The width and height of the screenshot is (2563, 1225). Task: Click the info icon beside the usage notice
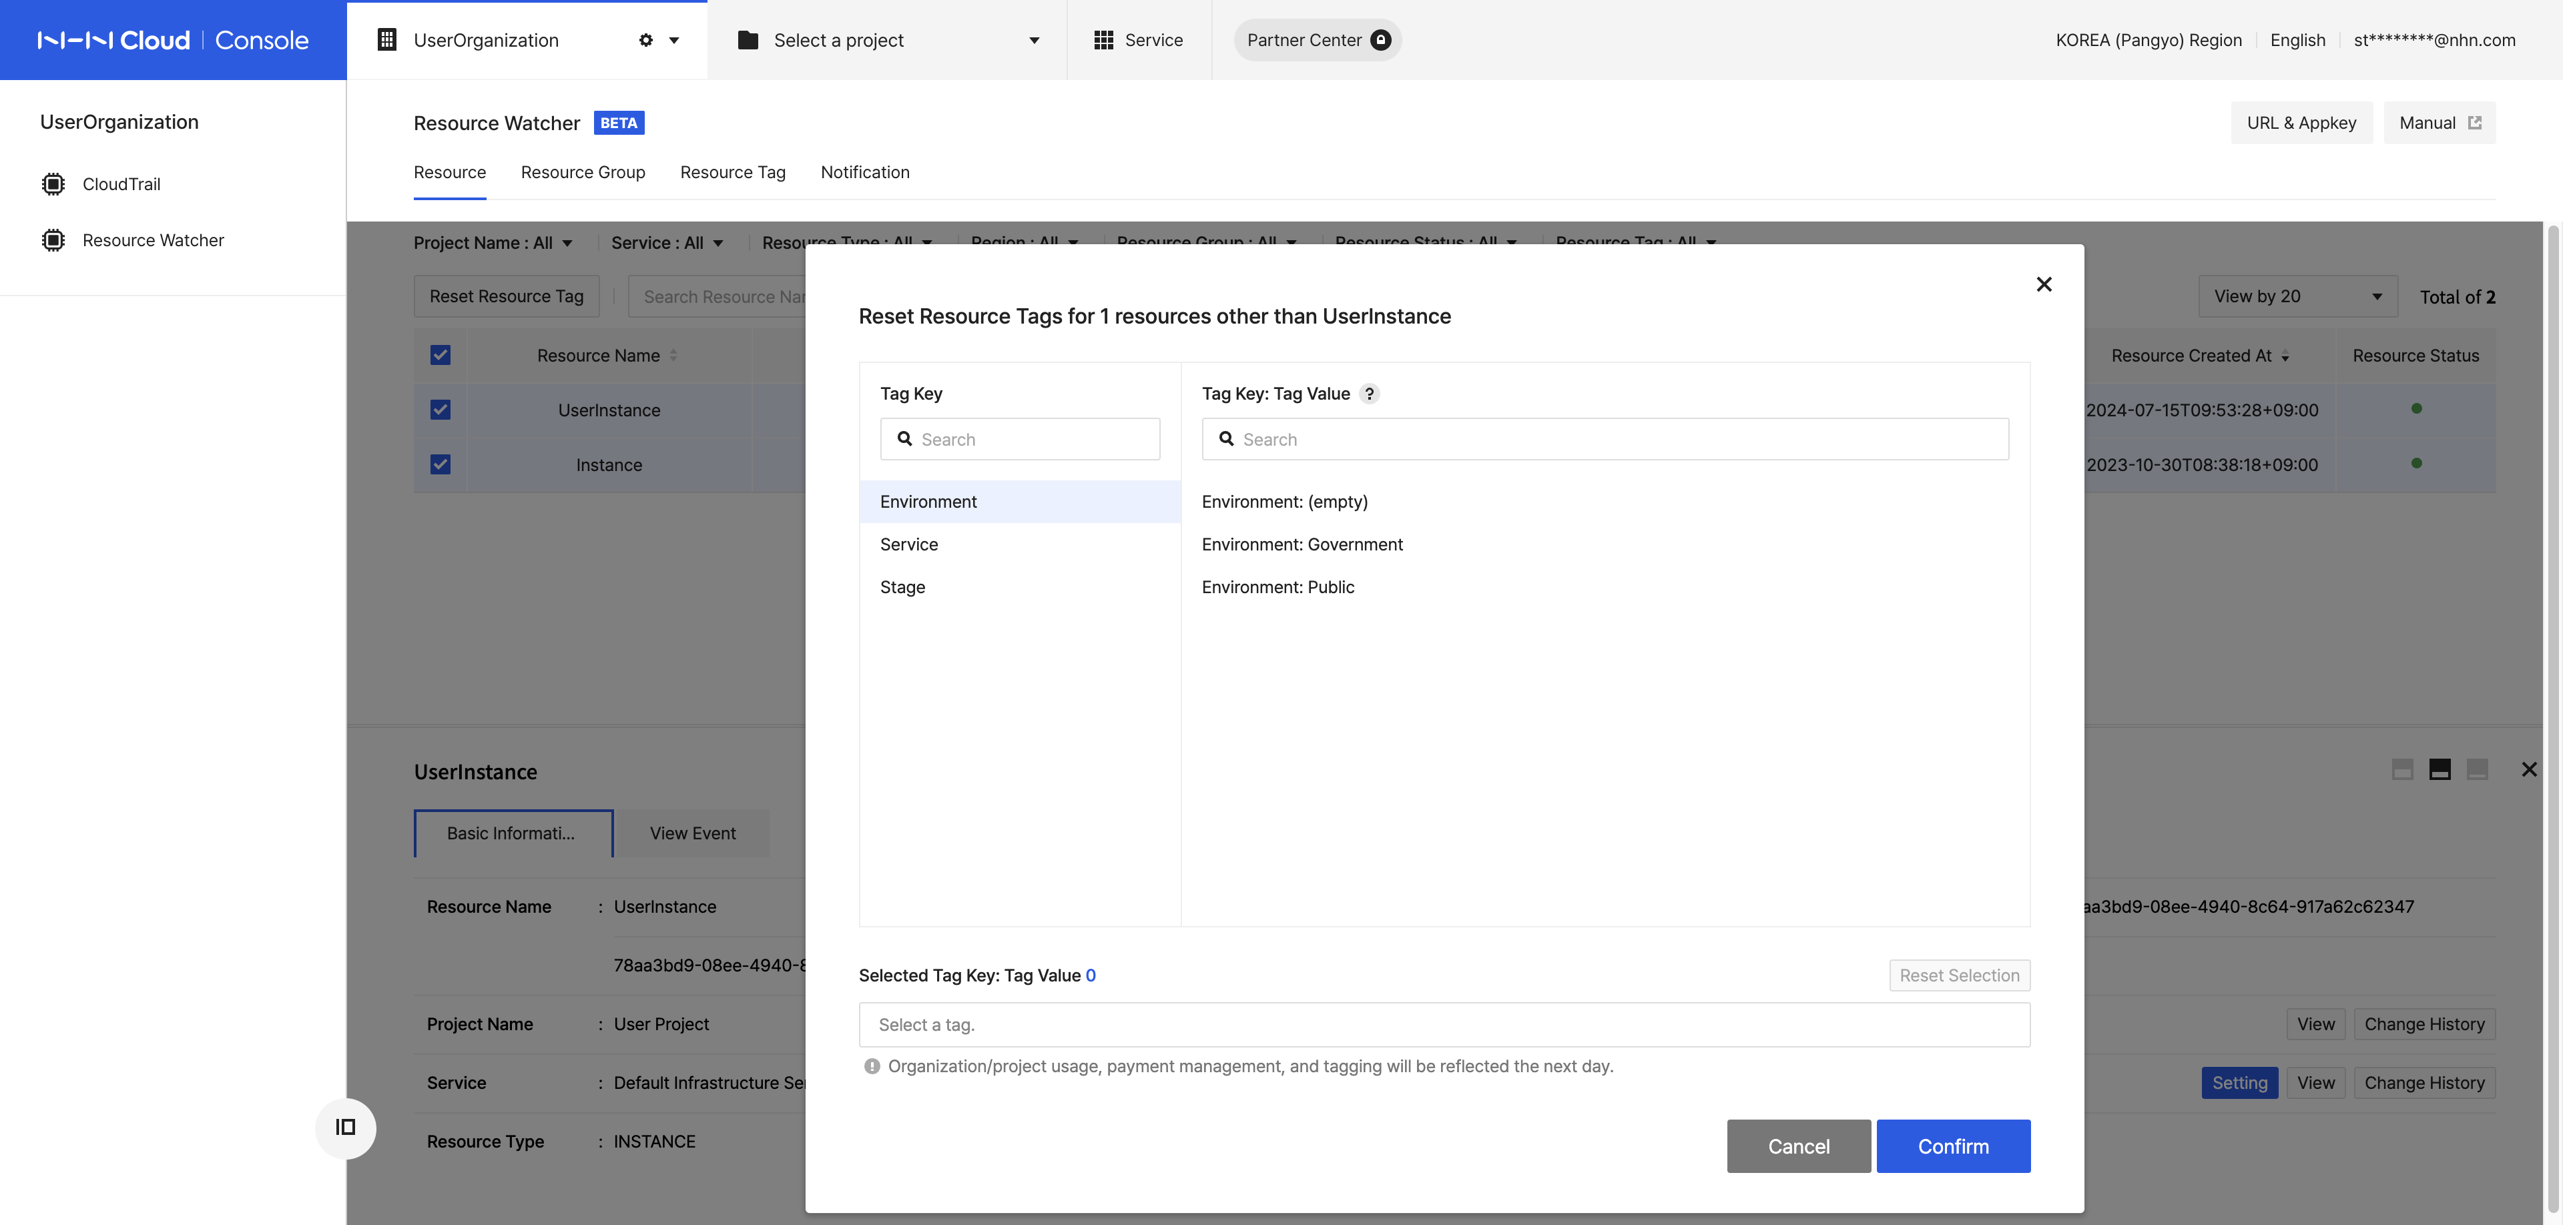click(x=872, y=1066)
